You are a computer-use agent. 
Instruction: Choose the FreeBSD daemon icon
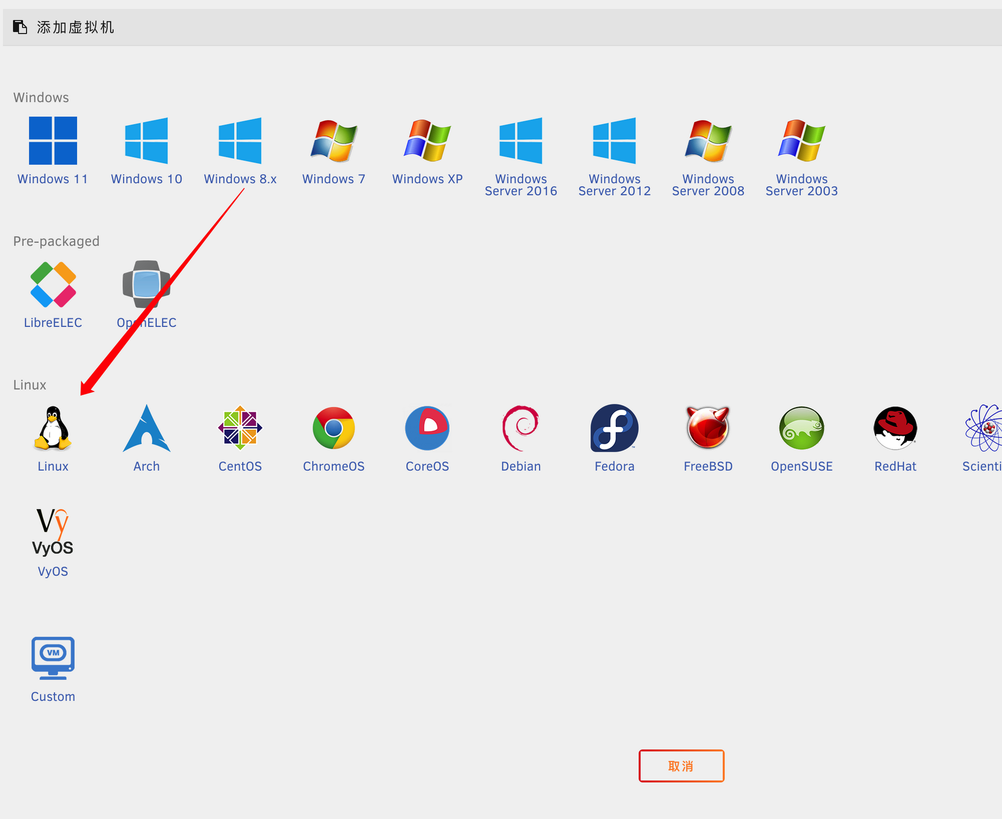708,428
